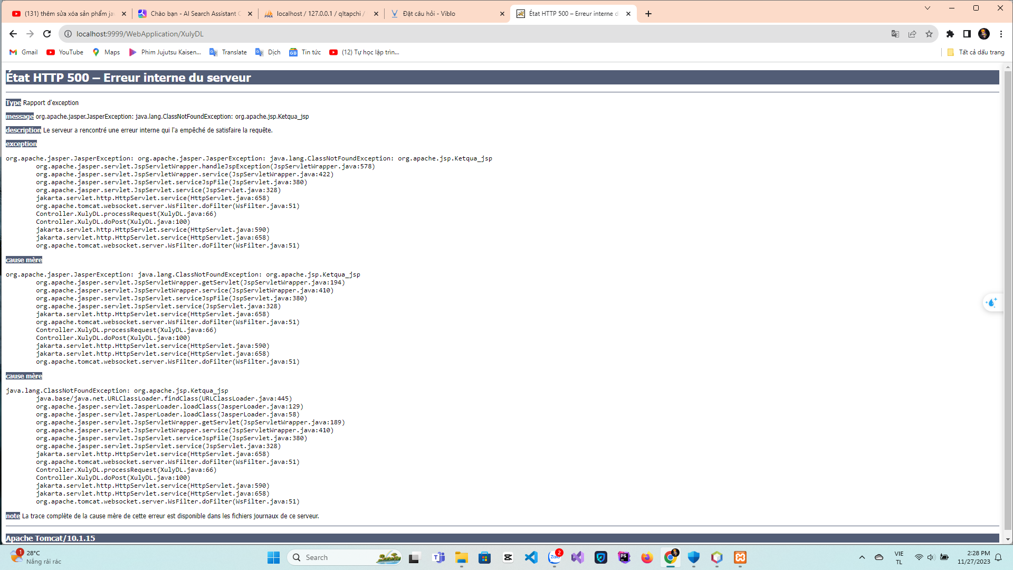Reload the error page
The height and width of the screenshot is (570, 1013).
47,33
